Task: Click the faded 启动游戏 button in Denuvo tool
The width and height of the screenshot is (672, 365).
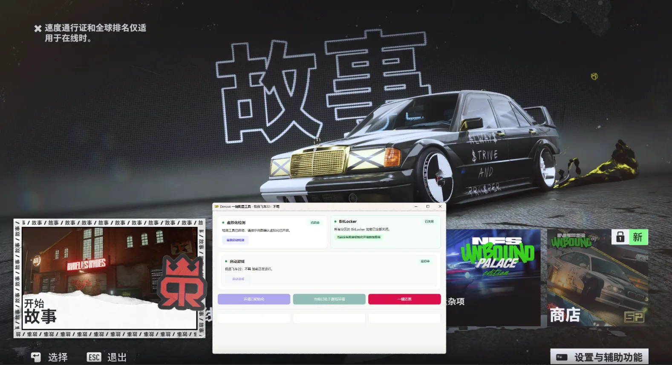Action: coord(238,279)
